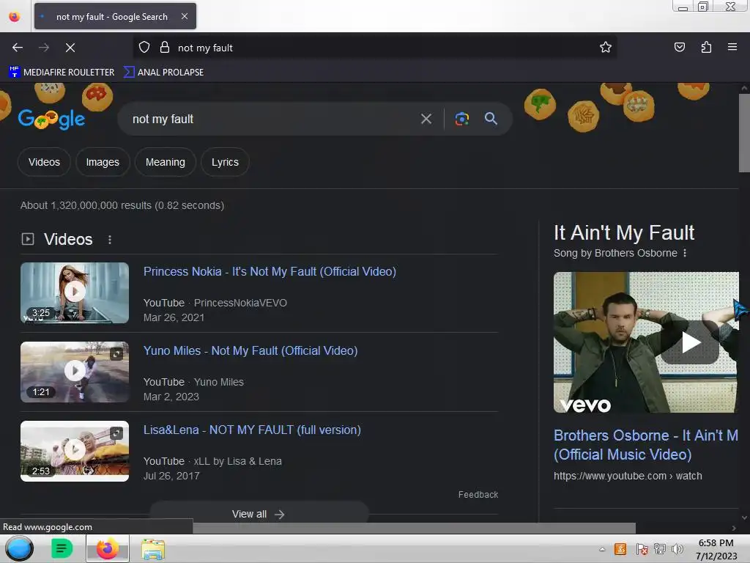Play the Yuno Miles video thumbnail
750x563 pixels.
(75, 372)
